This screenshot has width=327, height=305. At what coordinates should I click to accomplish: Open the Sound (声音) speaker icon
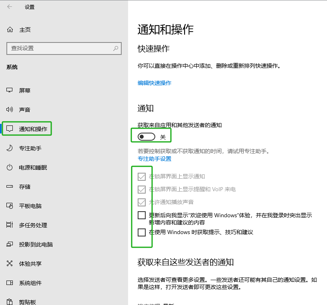[10, 109]
